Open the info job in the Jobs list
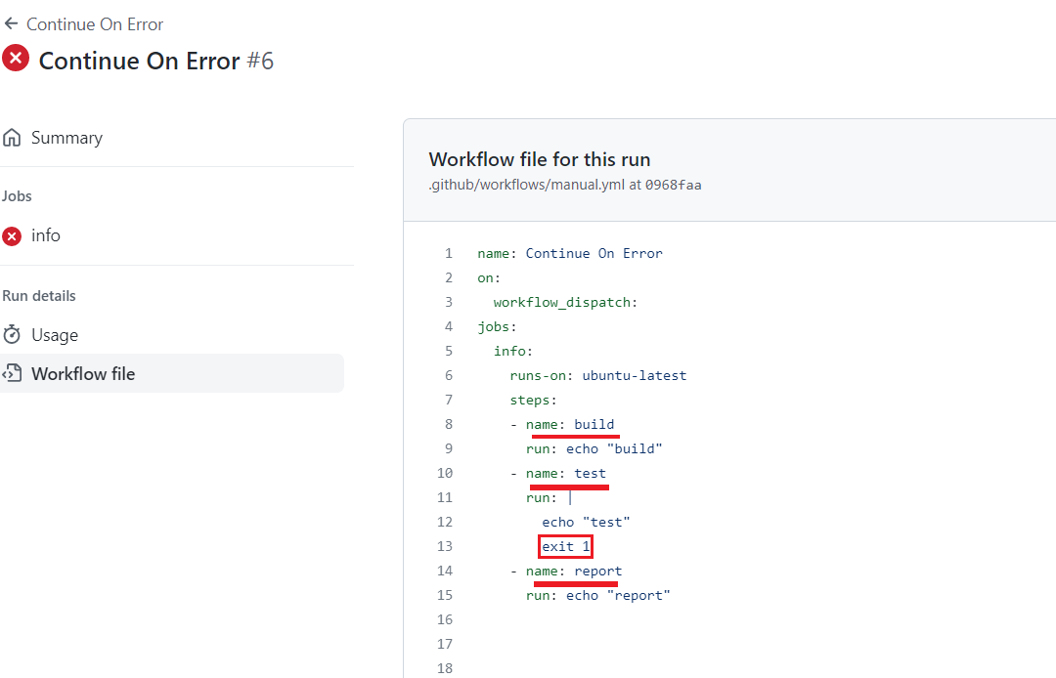This screenshot has width=1056, height=678. click(x=45, y=235)
